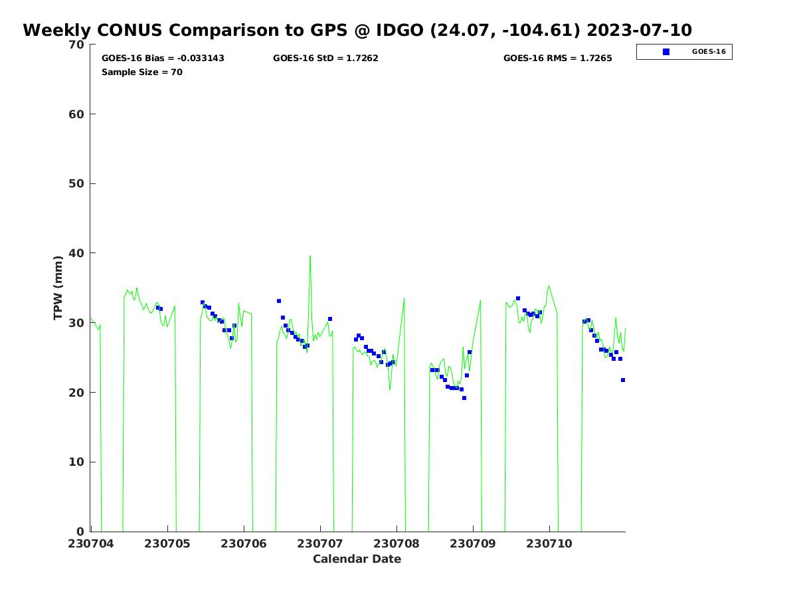Click the 230704 x-axis tick label
Viewport: 797px width, 598px height.
(x=91, y=544)
